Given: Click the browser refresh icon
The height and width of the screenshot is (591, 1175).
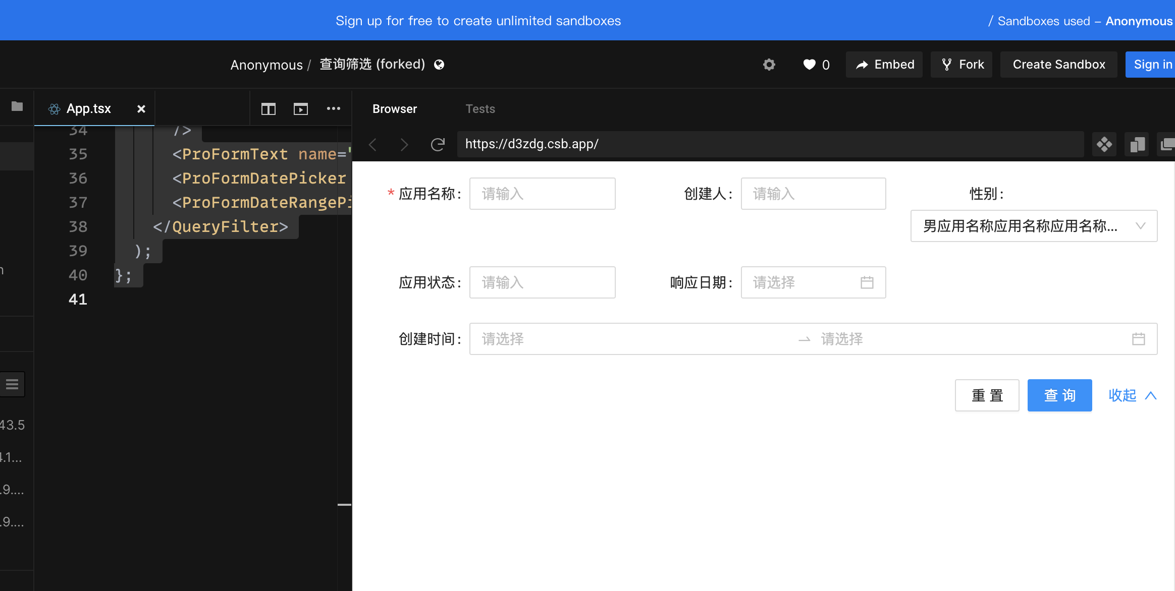Looking at the screenshot, I should coord(437,144).
